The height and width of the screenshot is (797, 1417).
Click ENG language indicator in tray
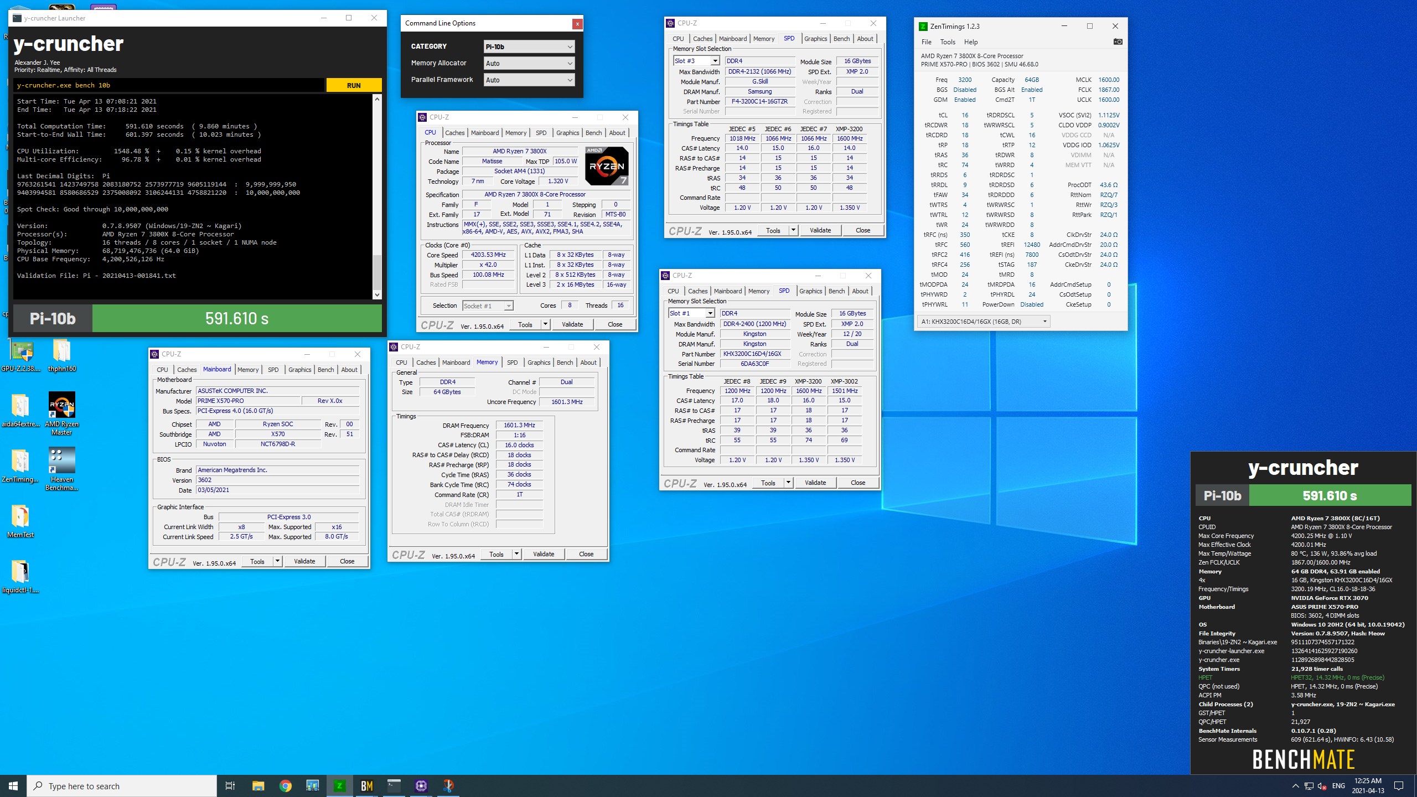[x=1338, y=786]
